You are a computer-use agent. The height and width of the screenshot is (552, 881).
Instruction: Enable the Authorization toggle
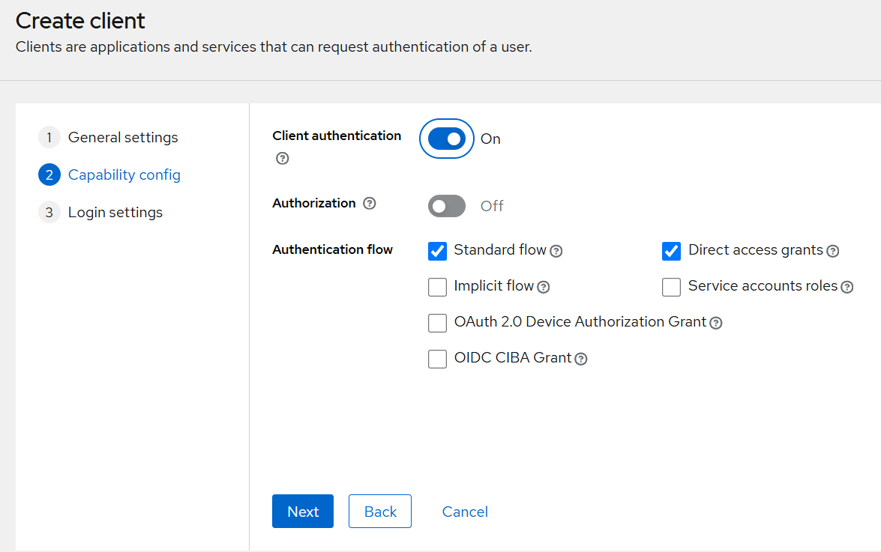(446, 206)
